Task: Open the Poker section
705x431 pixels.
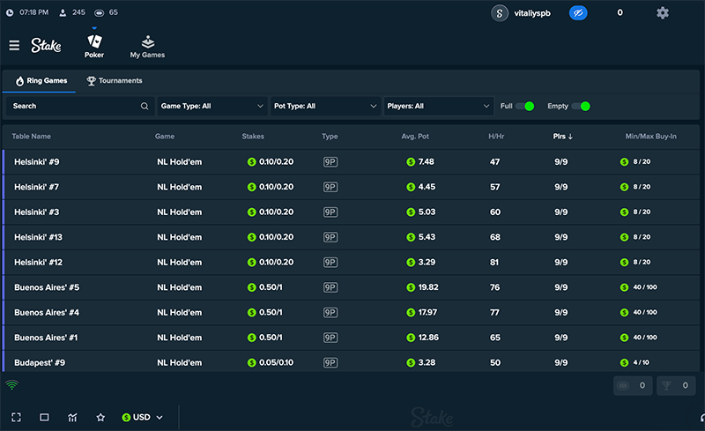Action: 94,46
